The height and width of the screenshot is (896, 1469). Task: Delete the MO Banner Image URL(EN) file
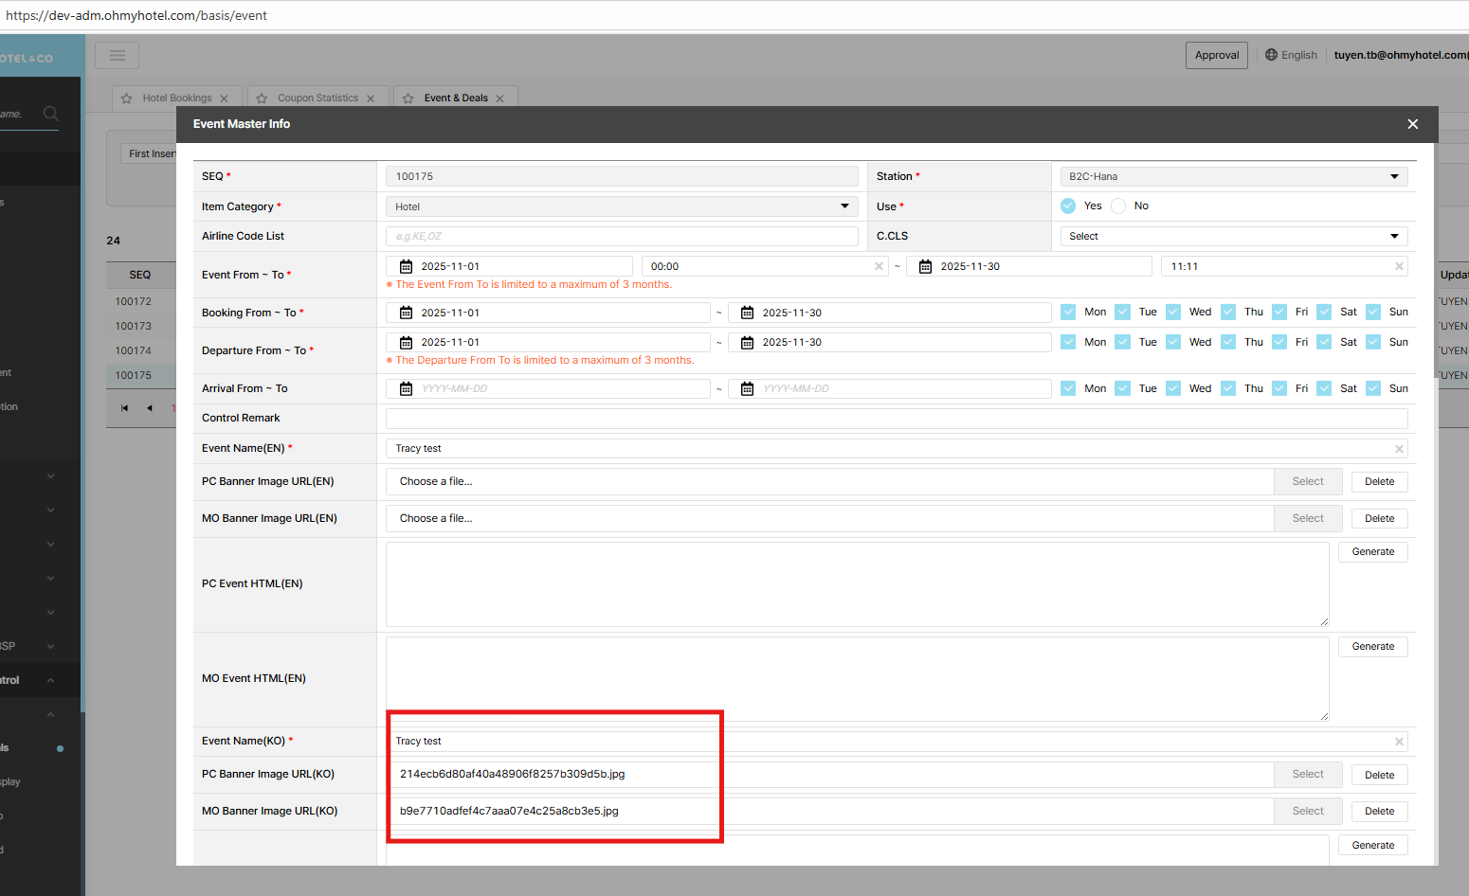click(1380, 518)
